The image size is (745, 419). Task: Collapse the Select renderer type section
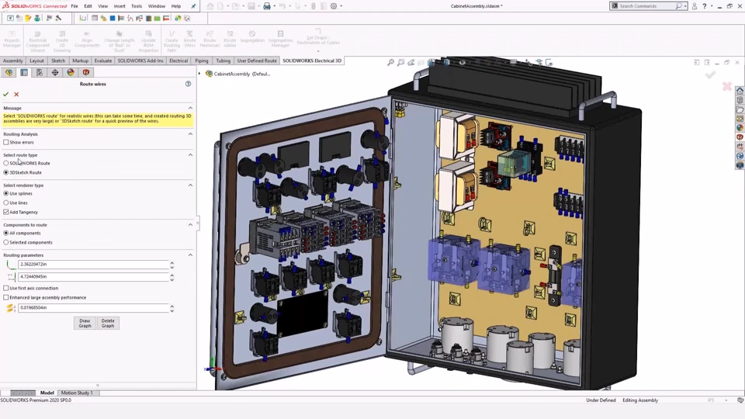click(191, 185)
